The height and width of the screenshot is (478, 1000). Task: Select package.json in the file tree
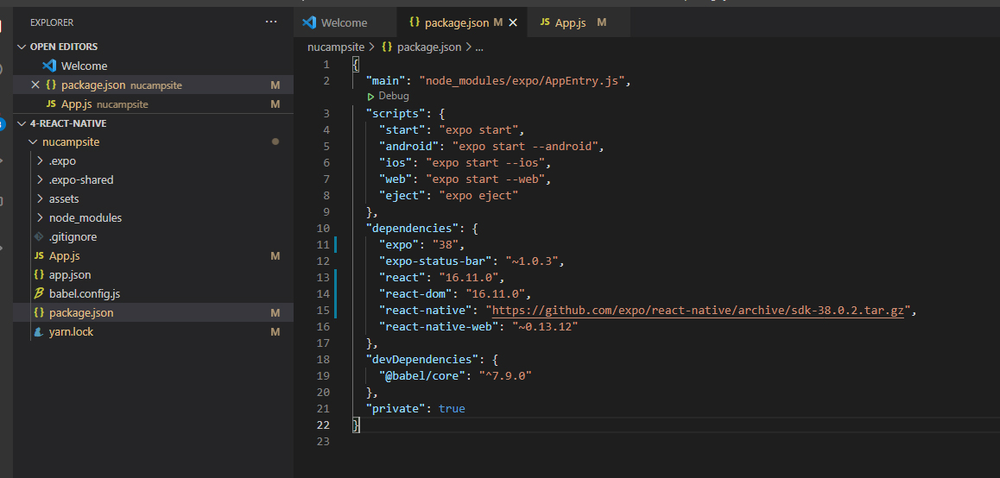coord(81,313)
